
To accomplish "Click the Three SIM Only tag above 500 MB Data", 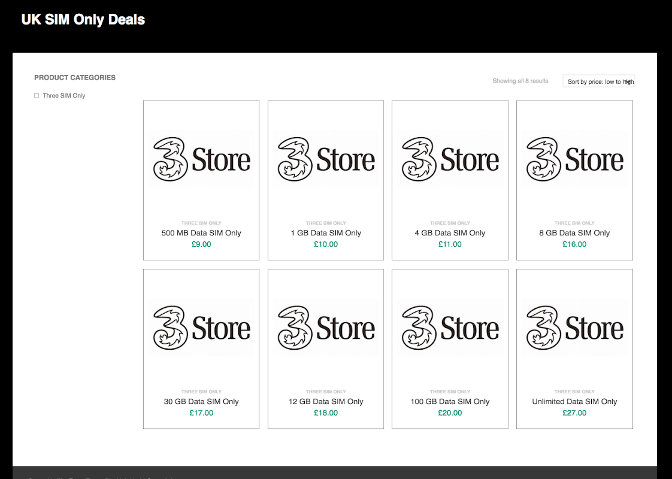I will [x=201, y=223].
